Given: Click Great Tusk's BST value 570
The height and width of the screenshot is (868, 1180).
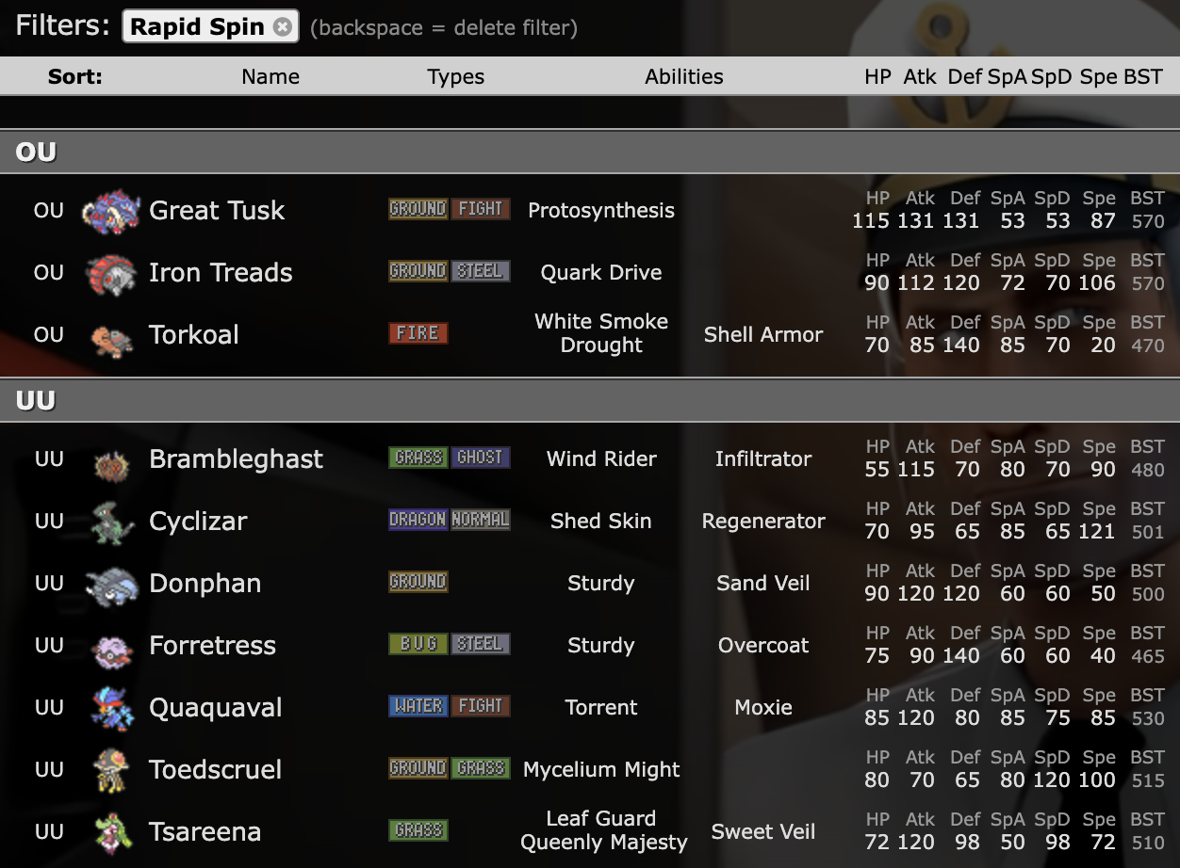Looking at the screenshot, I should [x=1148, y=222].
